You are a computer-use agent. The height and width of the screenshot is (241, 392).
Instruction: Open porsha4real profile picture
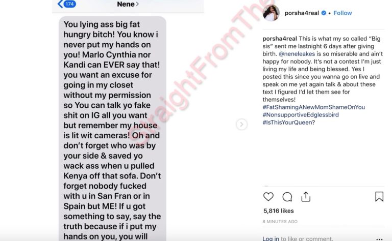(x=271, y=13)
